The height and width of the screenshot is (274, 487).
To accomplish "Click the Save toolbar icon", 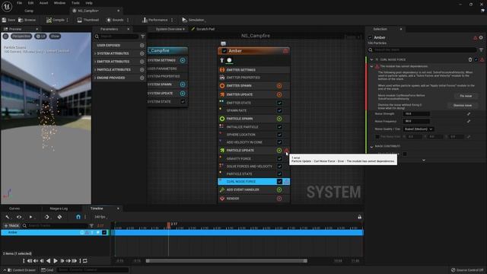I will (8, 20).
